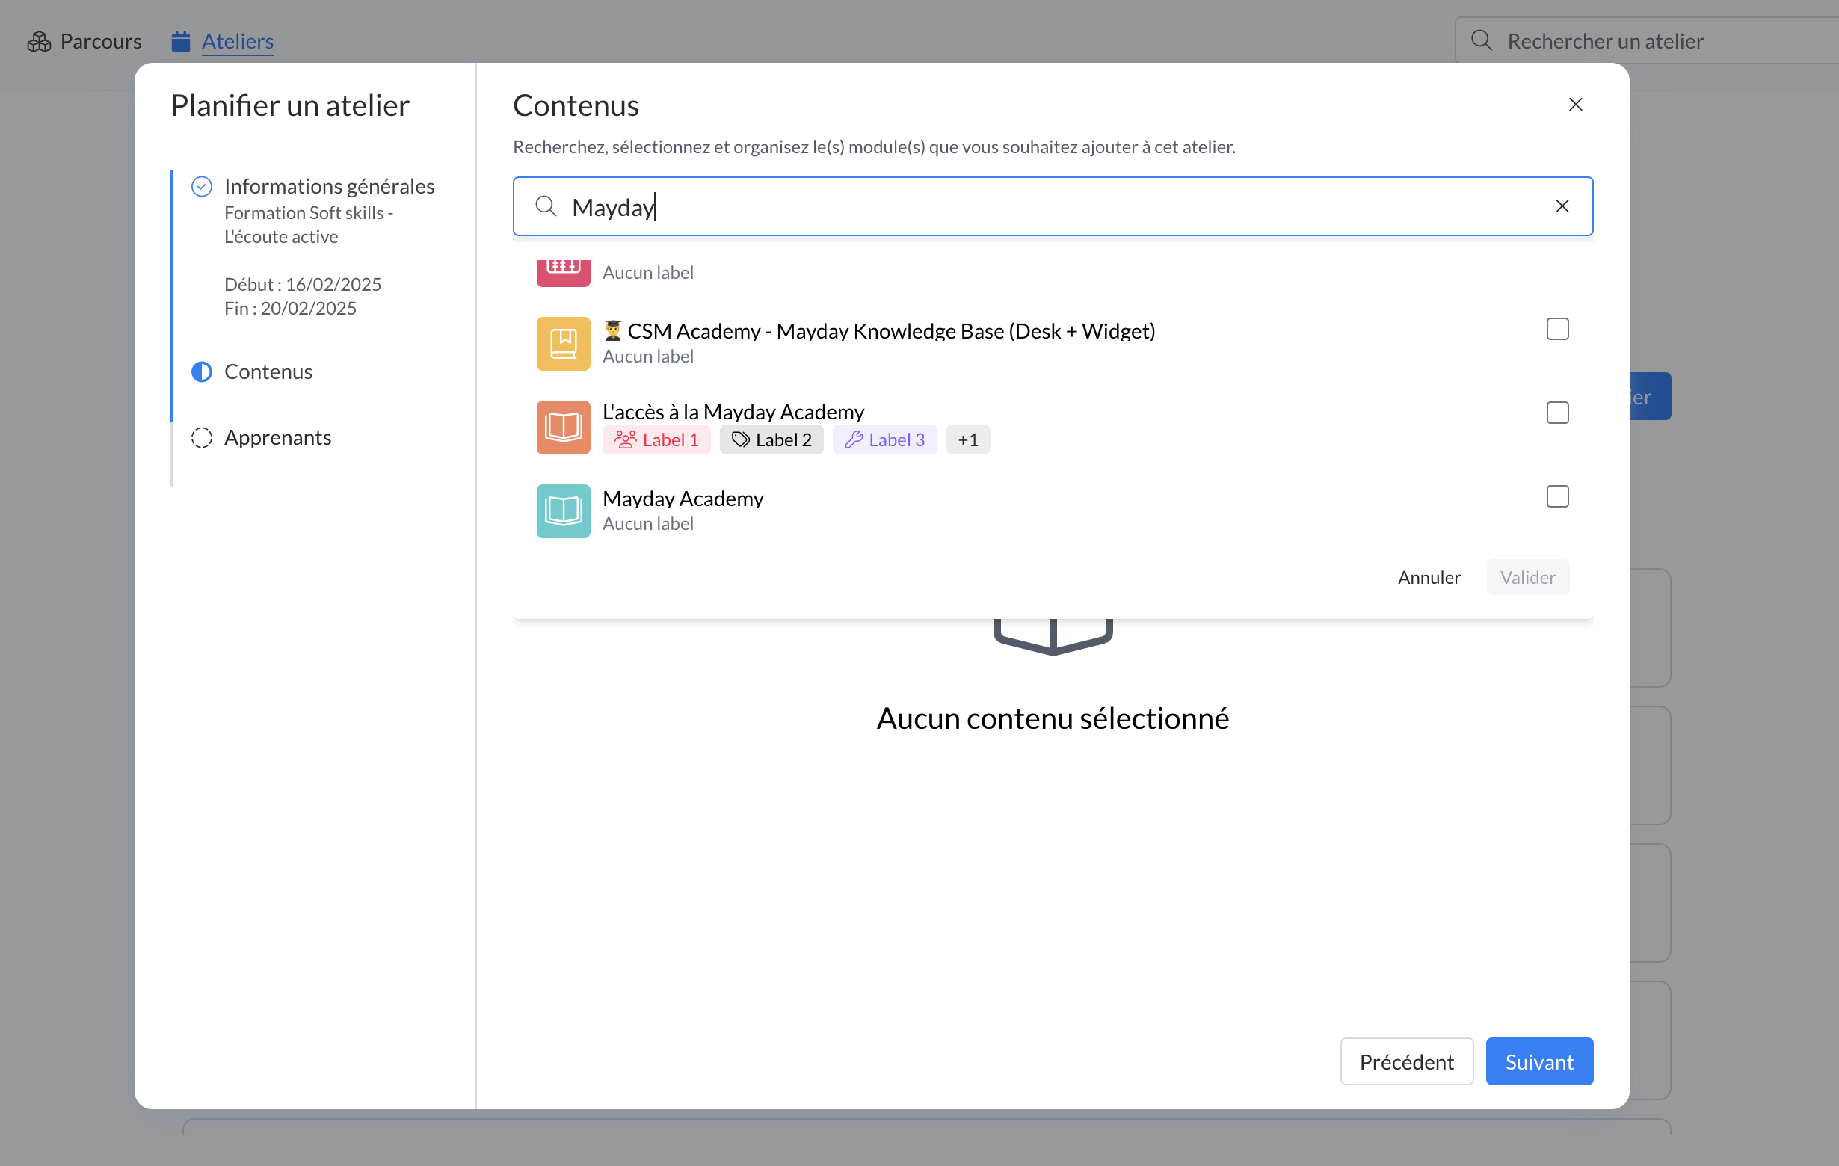
Task: Click the Précédent button
Action: pyautogui.click(x=1405, y=1061)
